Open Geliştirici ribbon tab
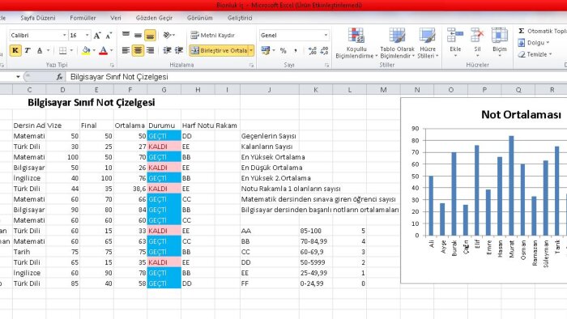Image resolution: width=567 pixels, height=319 pixels. [x=240, y=18]
